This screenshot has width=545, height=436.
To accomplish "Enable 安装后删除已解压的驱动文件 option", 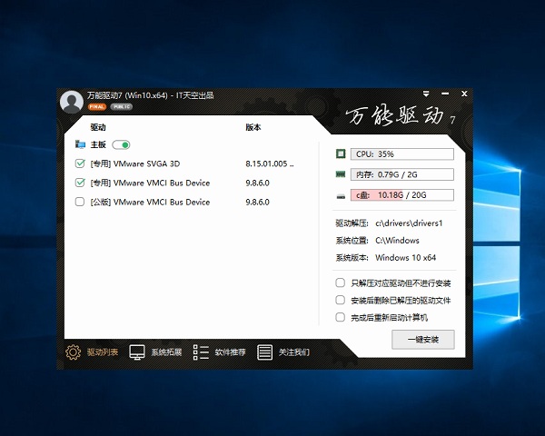I will [341, 300].
